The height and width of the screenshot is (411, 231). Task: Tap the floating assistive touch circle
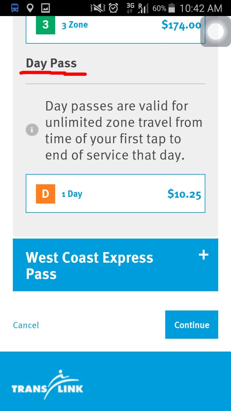pyautogui.click(x=215, y=31)
